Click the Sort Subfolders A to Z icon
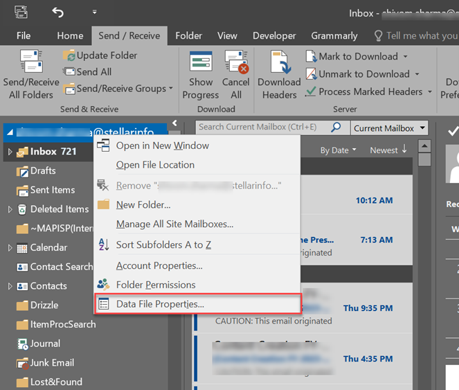 104,245
